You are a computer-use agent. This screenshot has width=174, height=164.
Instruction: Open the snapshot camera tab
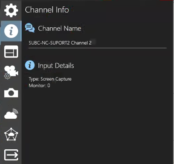pyautogui.click(x=11, y=93)
